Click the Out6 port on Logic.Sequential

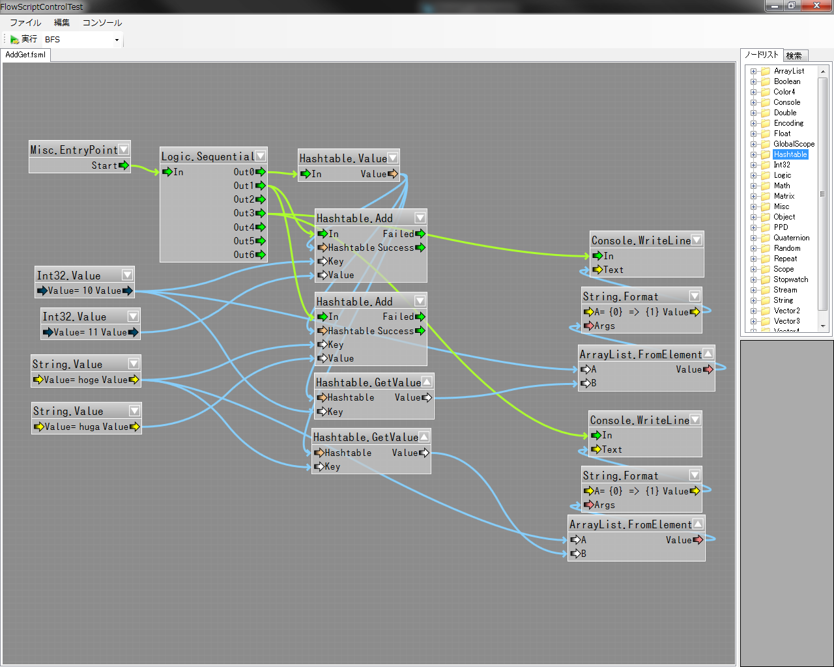261,255
